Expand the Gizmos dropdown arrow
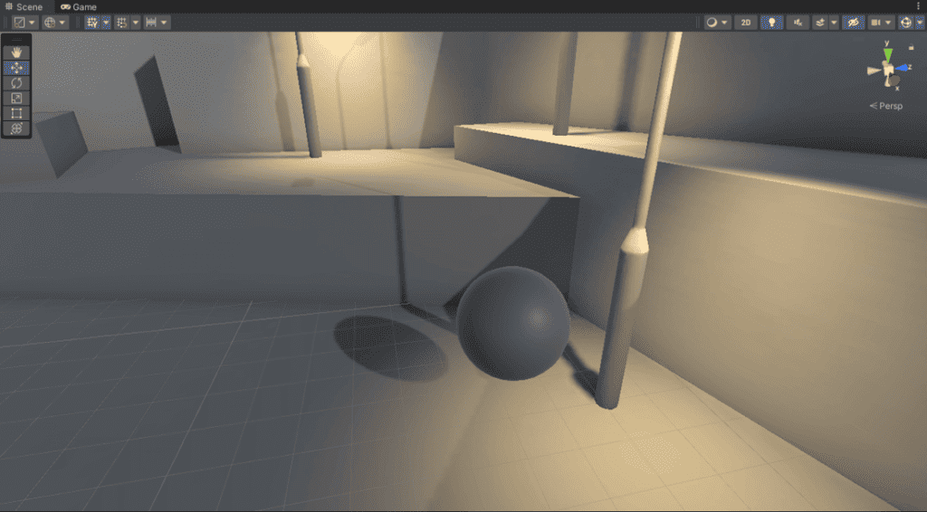 (920, 23)
